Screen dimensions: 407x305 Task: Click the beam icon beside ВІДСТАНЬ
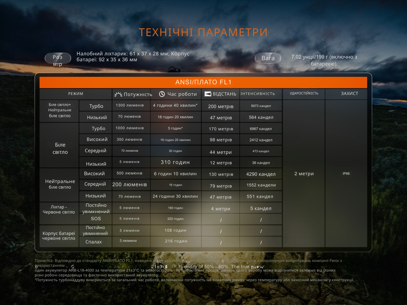pos(208,94)
